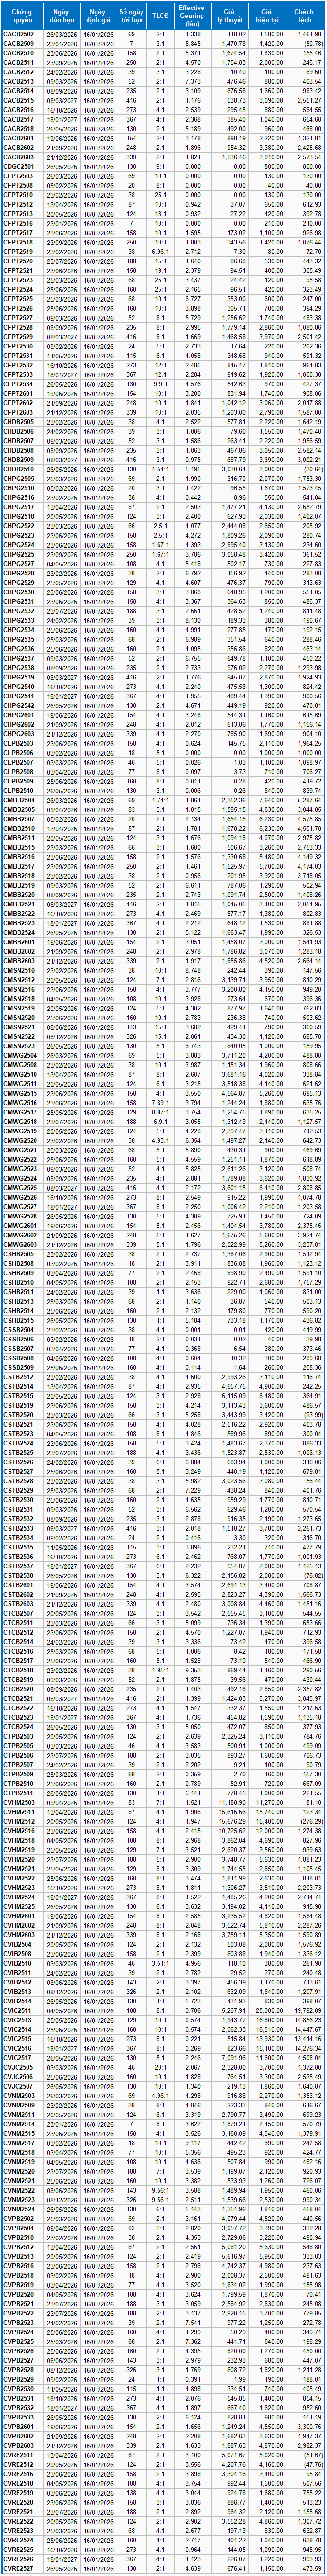Sort by Ngày đáo hạn column header
327x2576 pixels.
tap(62, 15)
